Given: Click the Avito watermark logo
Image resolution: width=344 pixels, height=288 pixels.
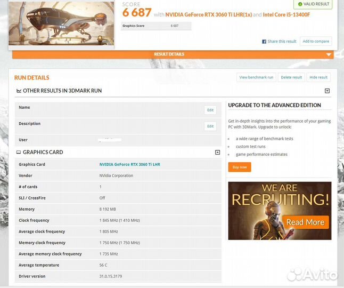Looking at the screenshot, I should [x=312, y=275].
